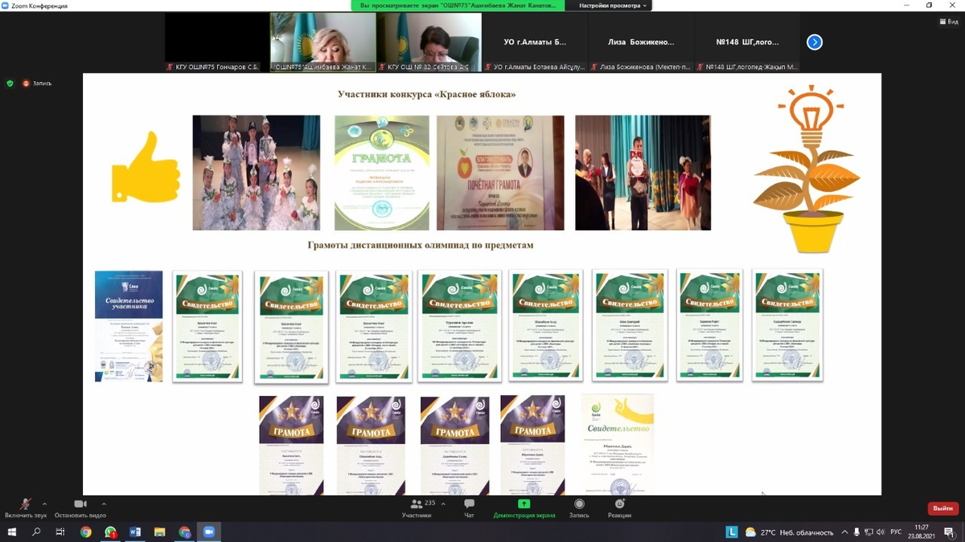Select Лиза Божикенова participant tile
This screenshot has height=542, width=965.
[639, 43]
